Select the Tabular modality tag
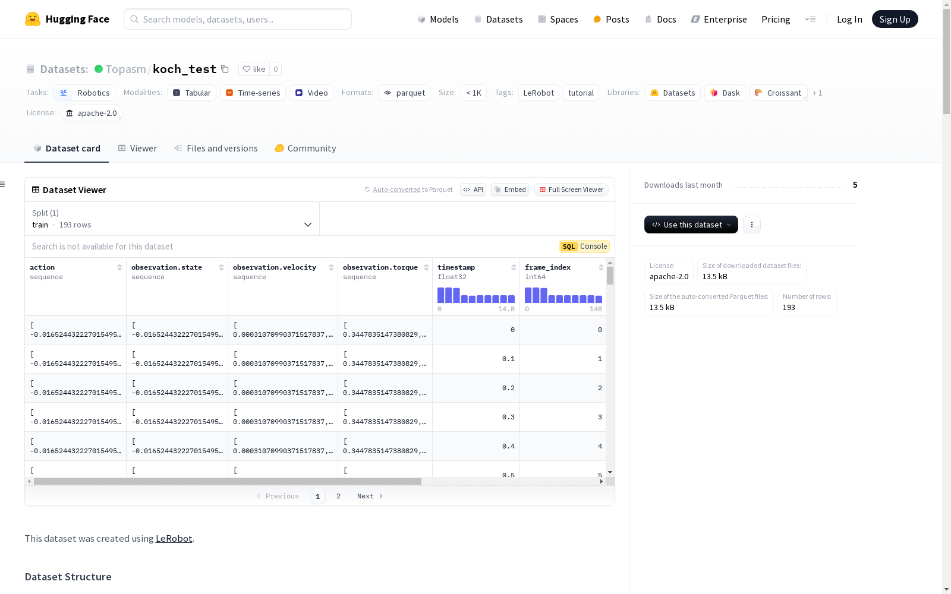The height and width of the screenshot is (594, 951). click(x=191, y=93)
